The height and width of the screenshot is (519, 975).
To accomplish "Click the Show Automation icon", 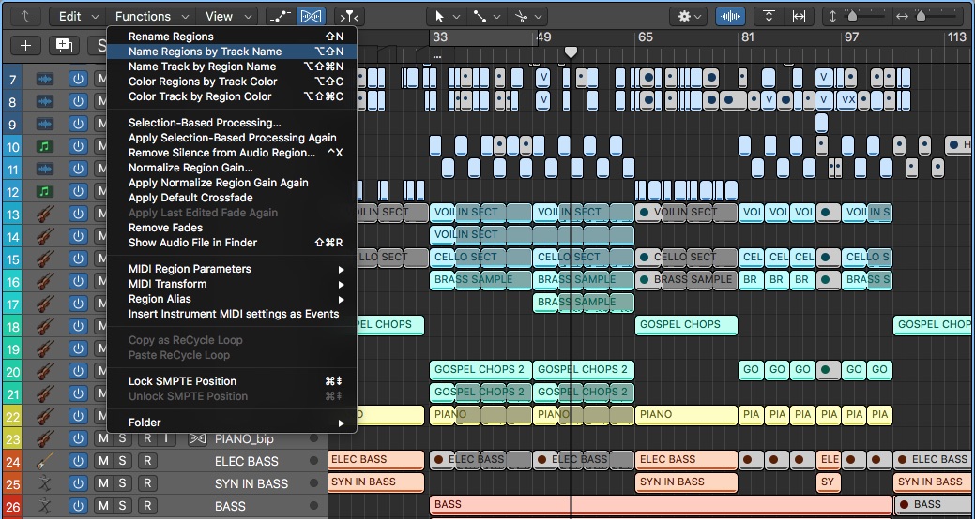I will (x=279, y=16).
